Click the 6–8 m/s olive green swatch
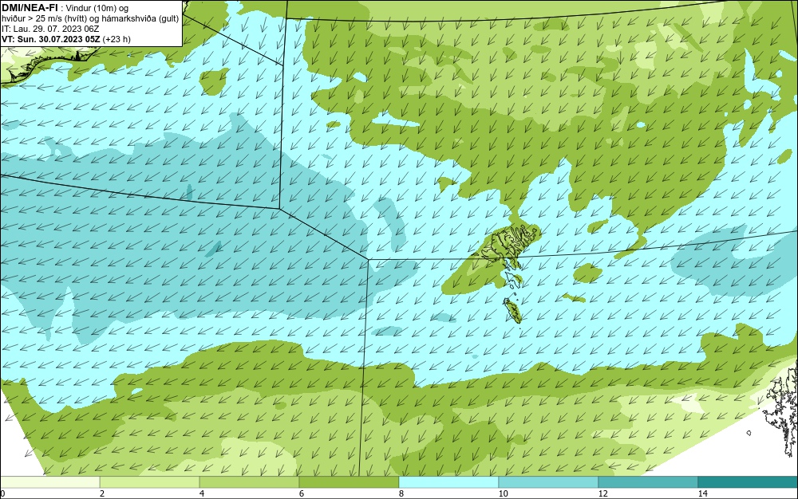The height and width of the screenshot is (499, 798). click(350, 482)
